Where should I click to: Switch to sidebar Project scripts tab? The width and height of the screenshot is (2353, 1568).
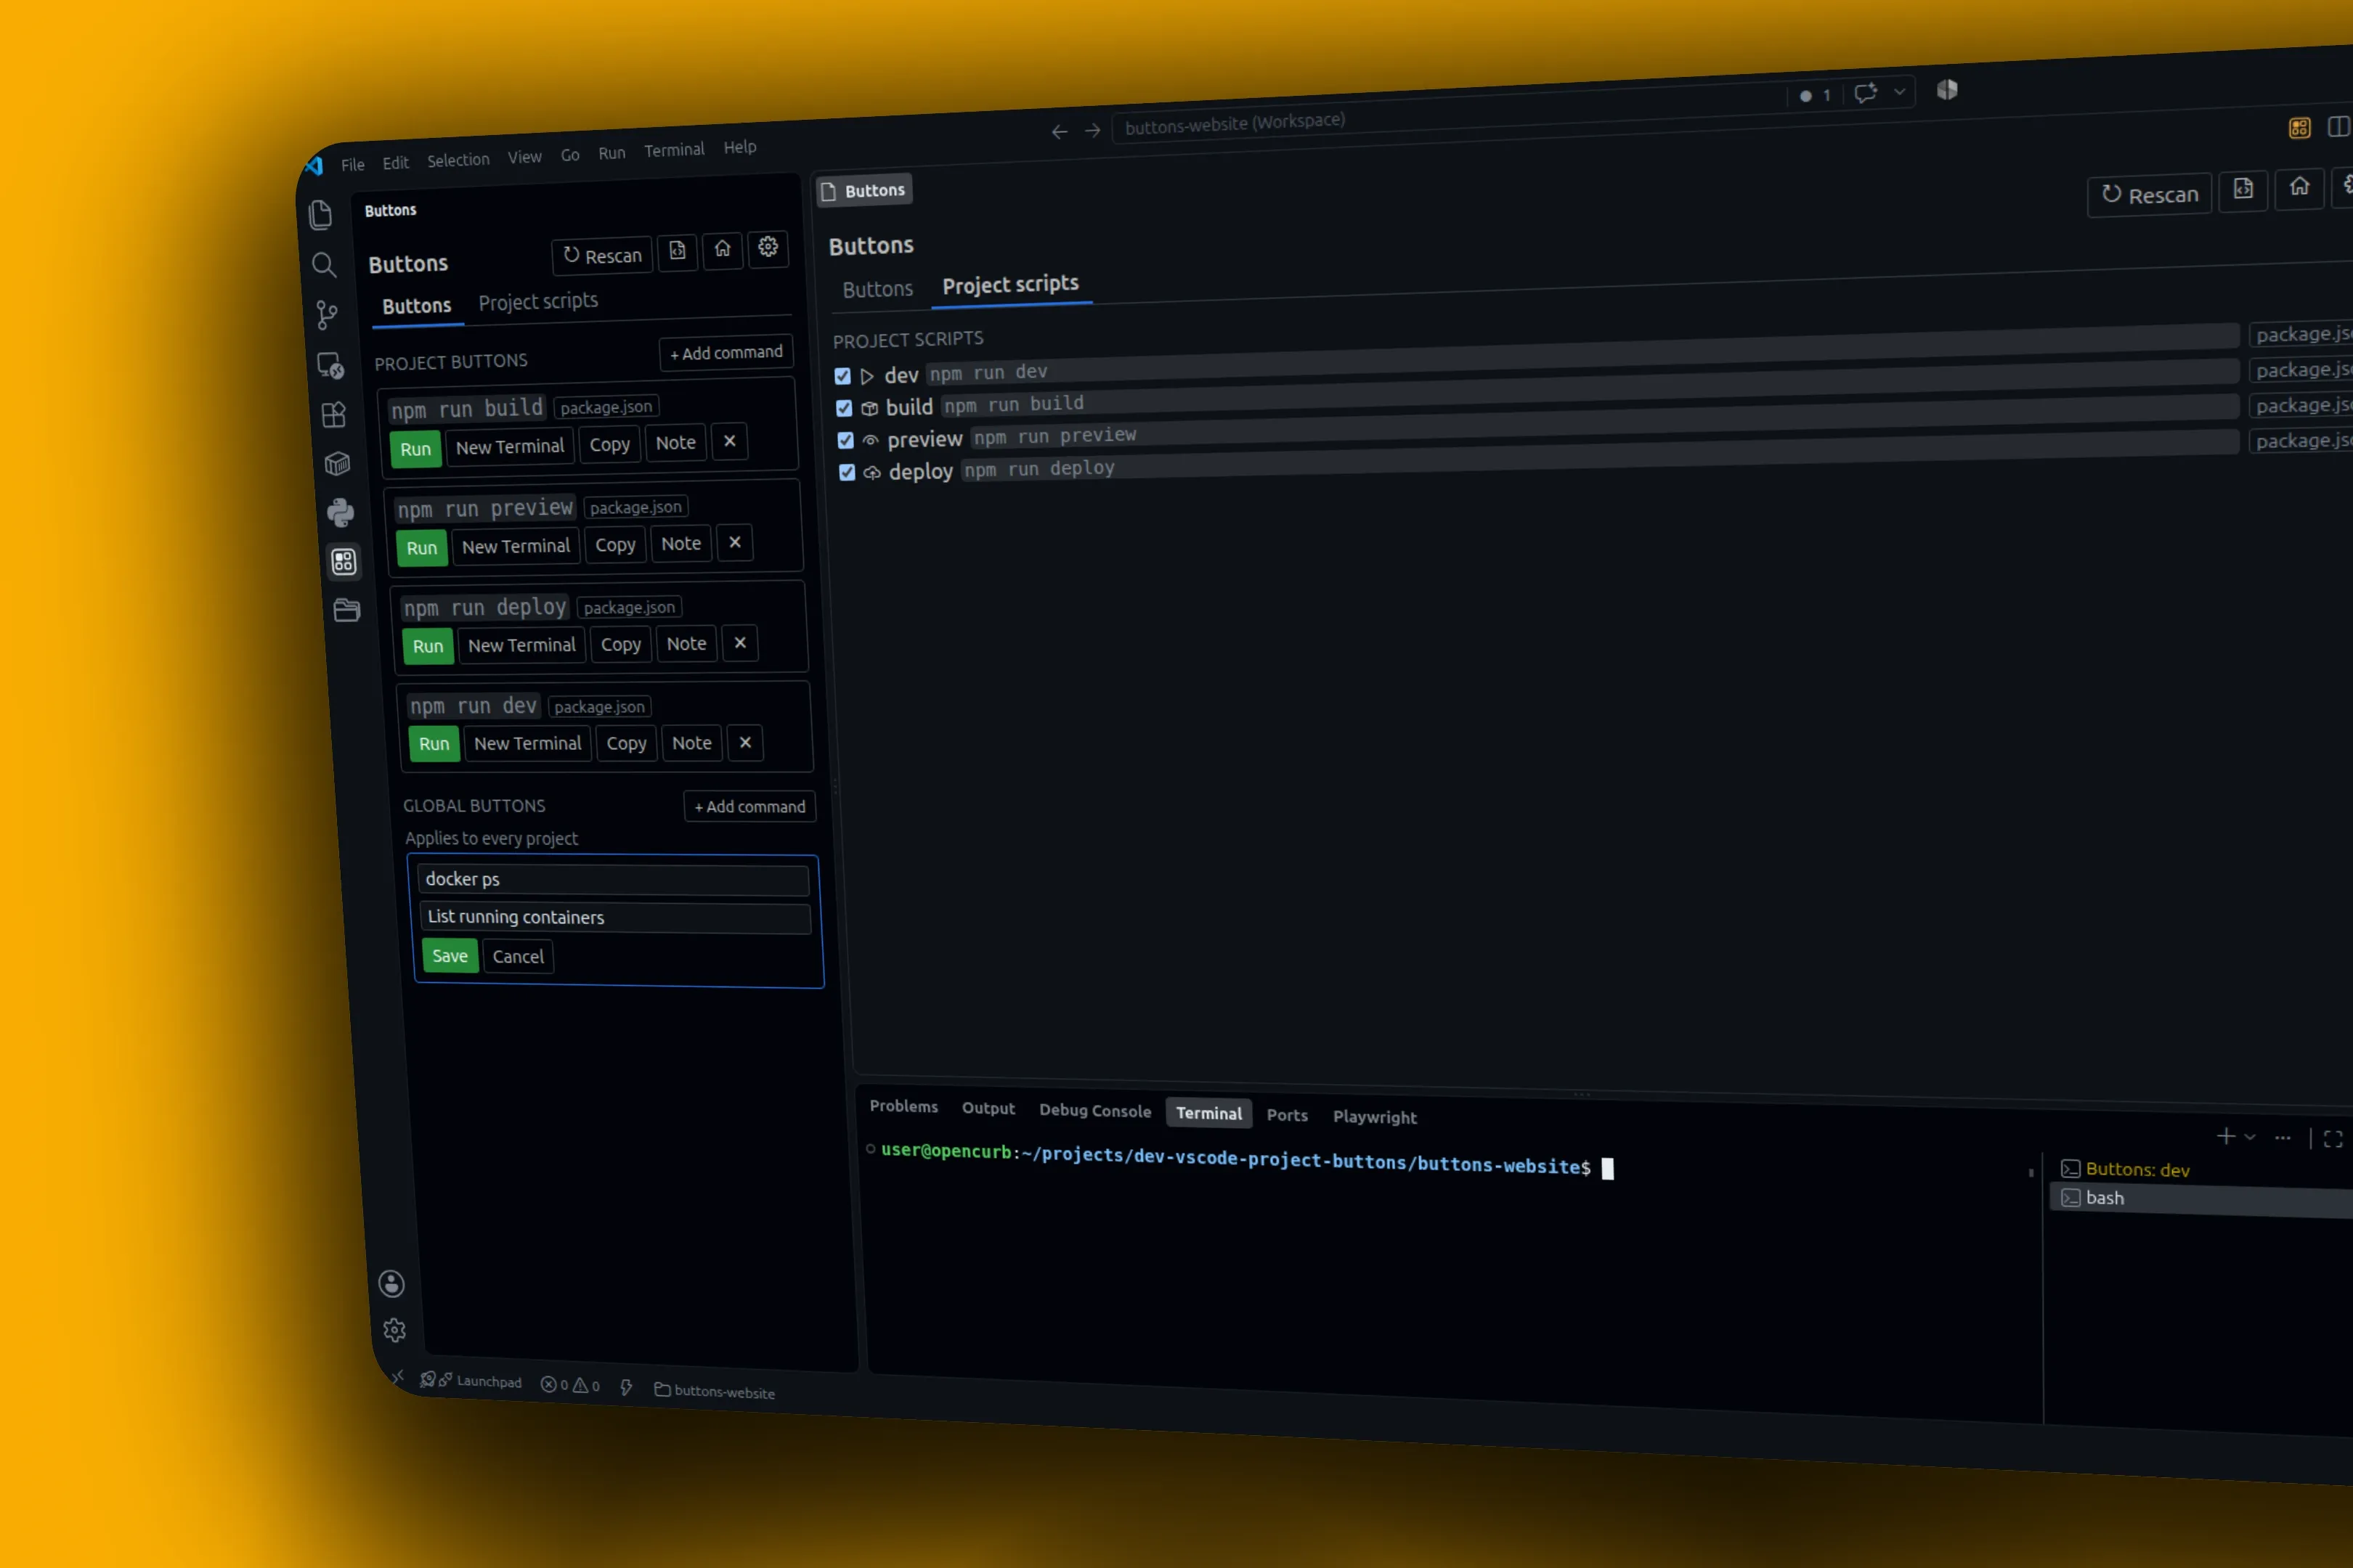point(538,301)
